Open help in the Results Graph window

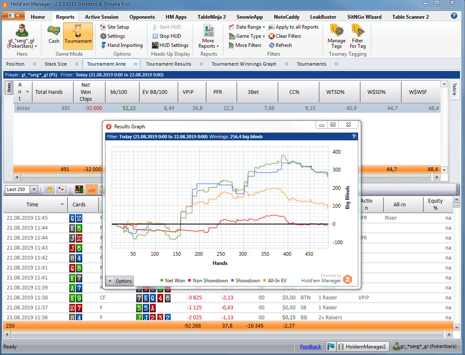click(354, 137)
